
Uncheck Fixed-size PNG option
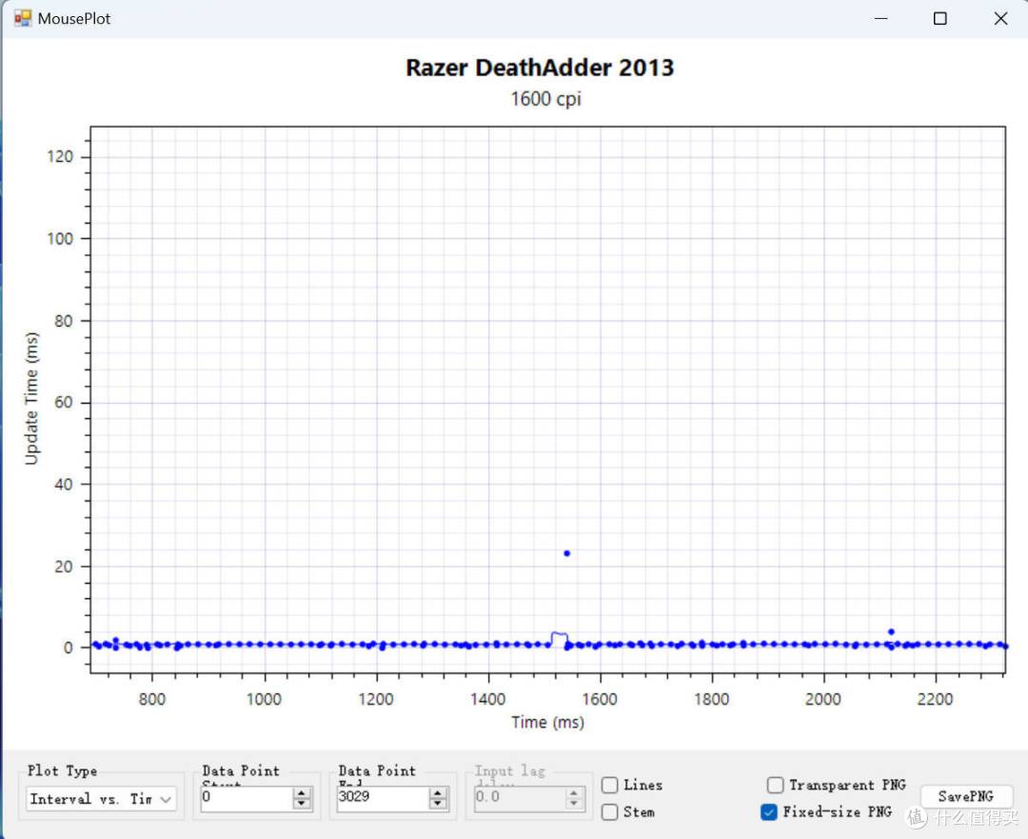click(769, 812)
